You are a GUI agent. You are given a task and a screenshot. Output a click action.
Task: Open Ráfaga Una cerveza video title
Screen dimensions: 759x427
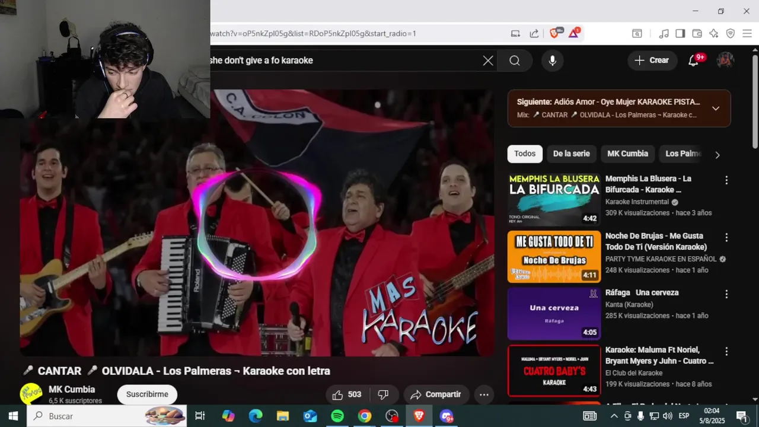tap(642, 292)
